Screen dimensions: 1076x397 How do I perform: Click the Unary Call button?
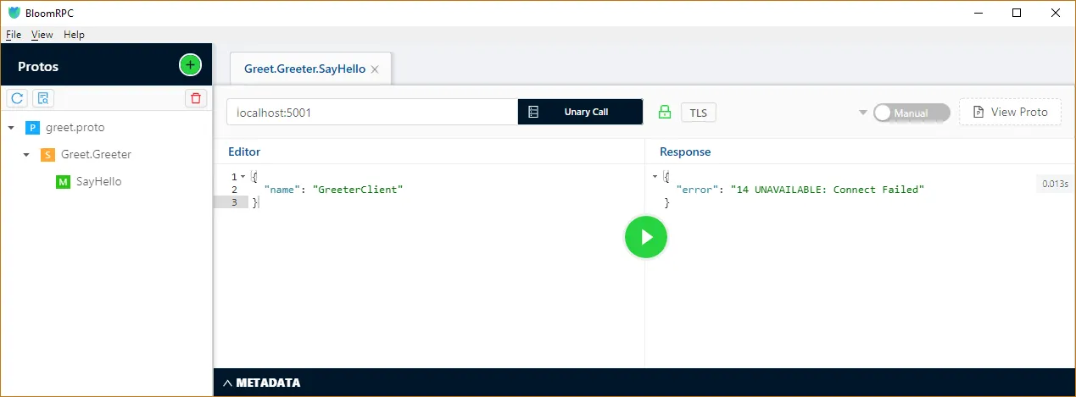point(580,112)
